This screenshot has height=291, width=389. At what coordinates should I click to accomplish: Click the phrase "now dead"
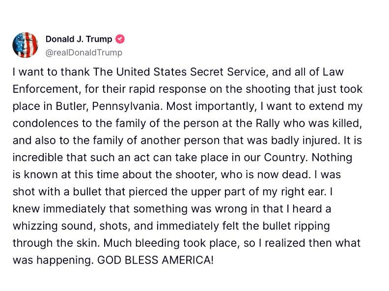(x=282, y=175)
